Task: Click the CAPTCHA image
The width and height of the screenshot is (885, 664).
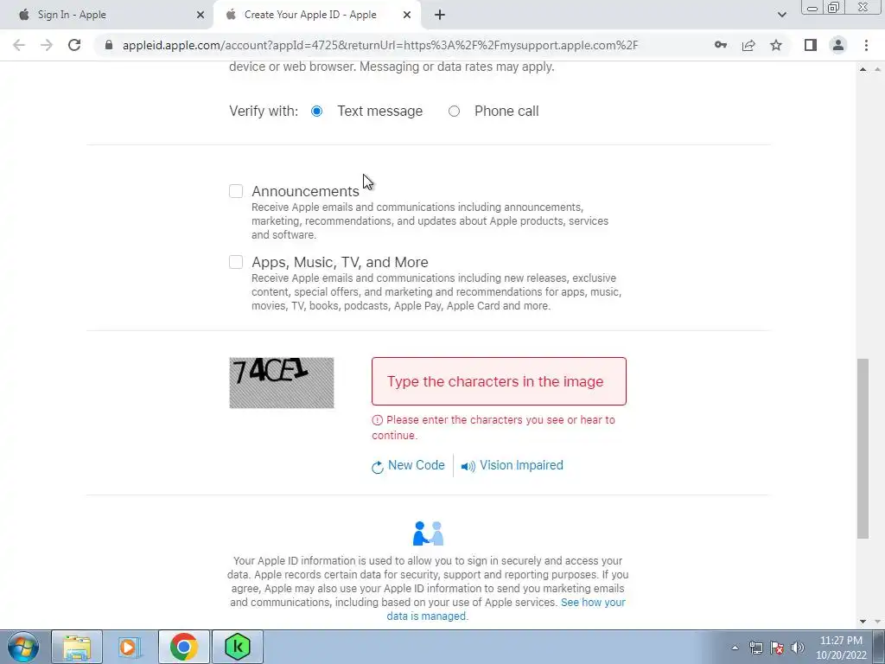Action: coord(282,382)
